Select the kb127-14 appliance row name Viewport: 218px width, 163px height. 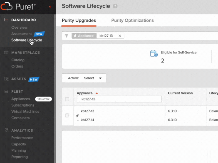[x=87, y=120]
